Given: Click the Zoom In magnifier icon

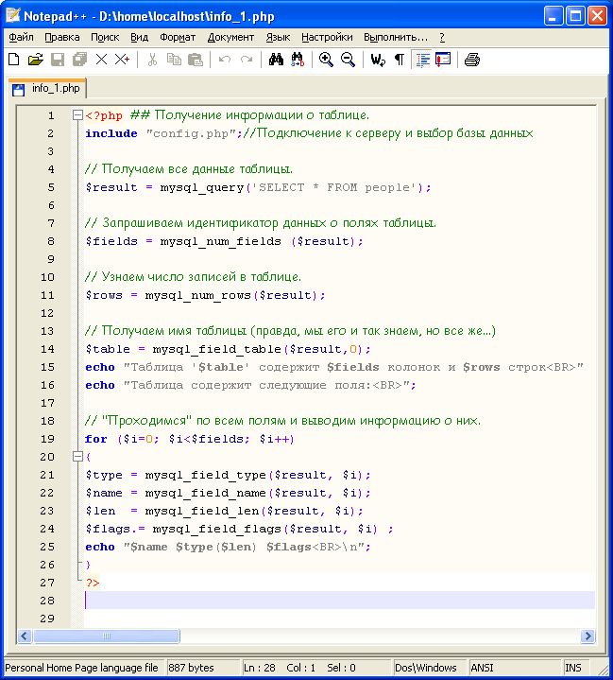Looking at the screenshot, I should pyautogui.click(x=326, y=60).
